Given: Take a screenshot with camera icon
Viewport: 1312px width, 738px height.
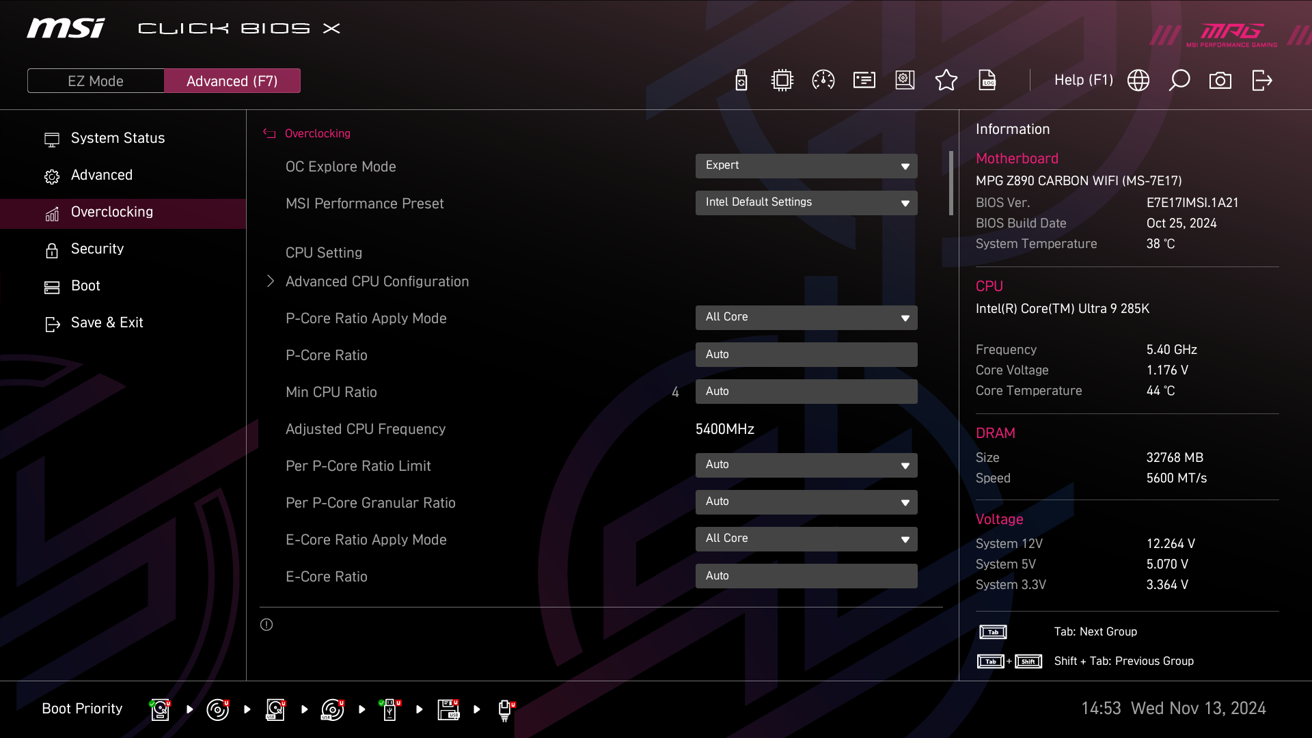Looking at the screenshot, I should coord(1220,81).
